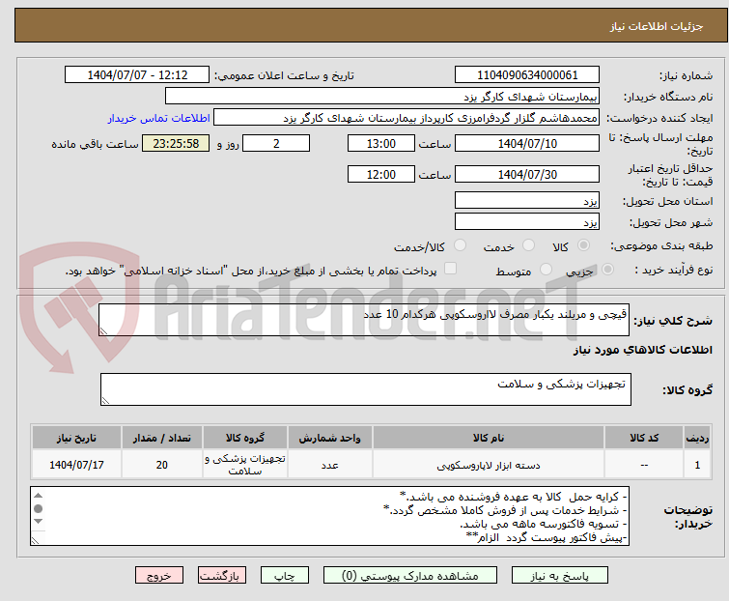Image resolution: width=729 pixels, height=601 pixels.
Task: Select the کالا/خدمت radio button
Action: click(460, 245)
